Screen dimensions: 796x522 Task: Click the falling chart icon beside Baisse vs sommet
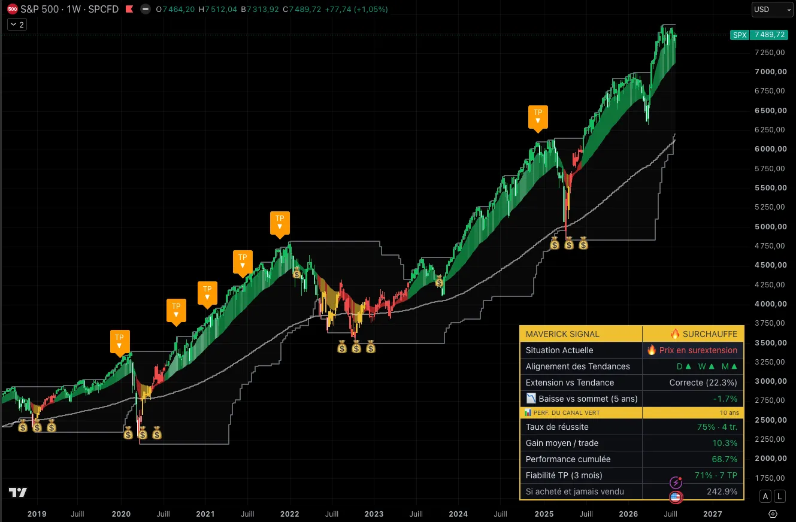531,399
